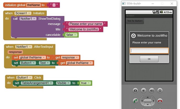Click the 3G network status icon

154,12
